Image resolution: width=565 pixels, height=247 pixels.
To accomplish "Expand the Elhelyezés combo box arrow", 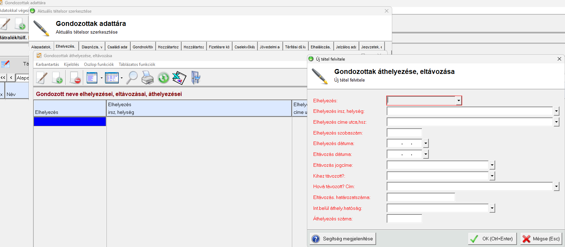I will (459, 101).
